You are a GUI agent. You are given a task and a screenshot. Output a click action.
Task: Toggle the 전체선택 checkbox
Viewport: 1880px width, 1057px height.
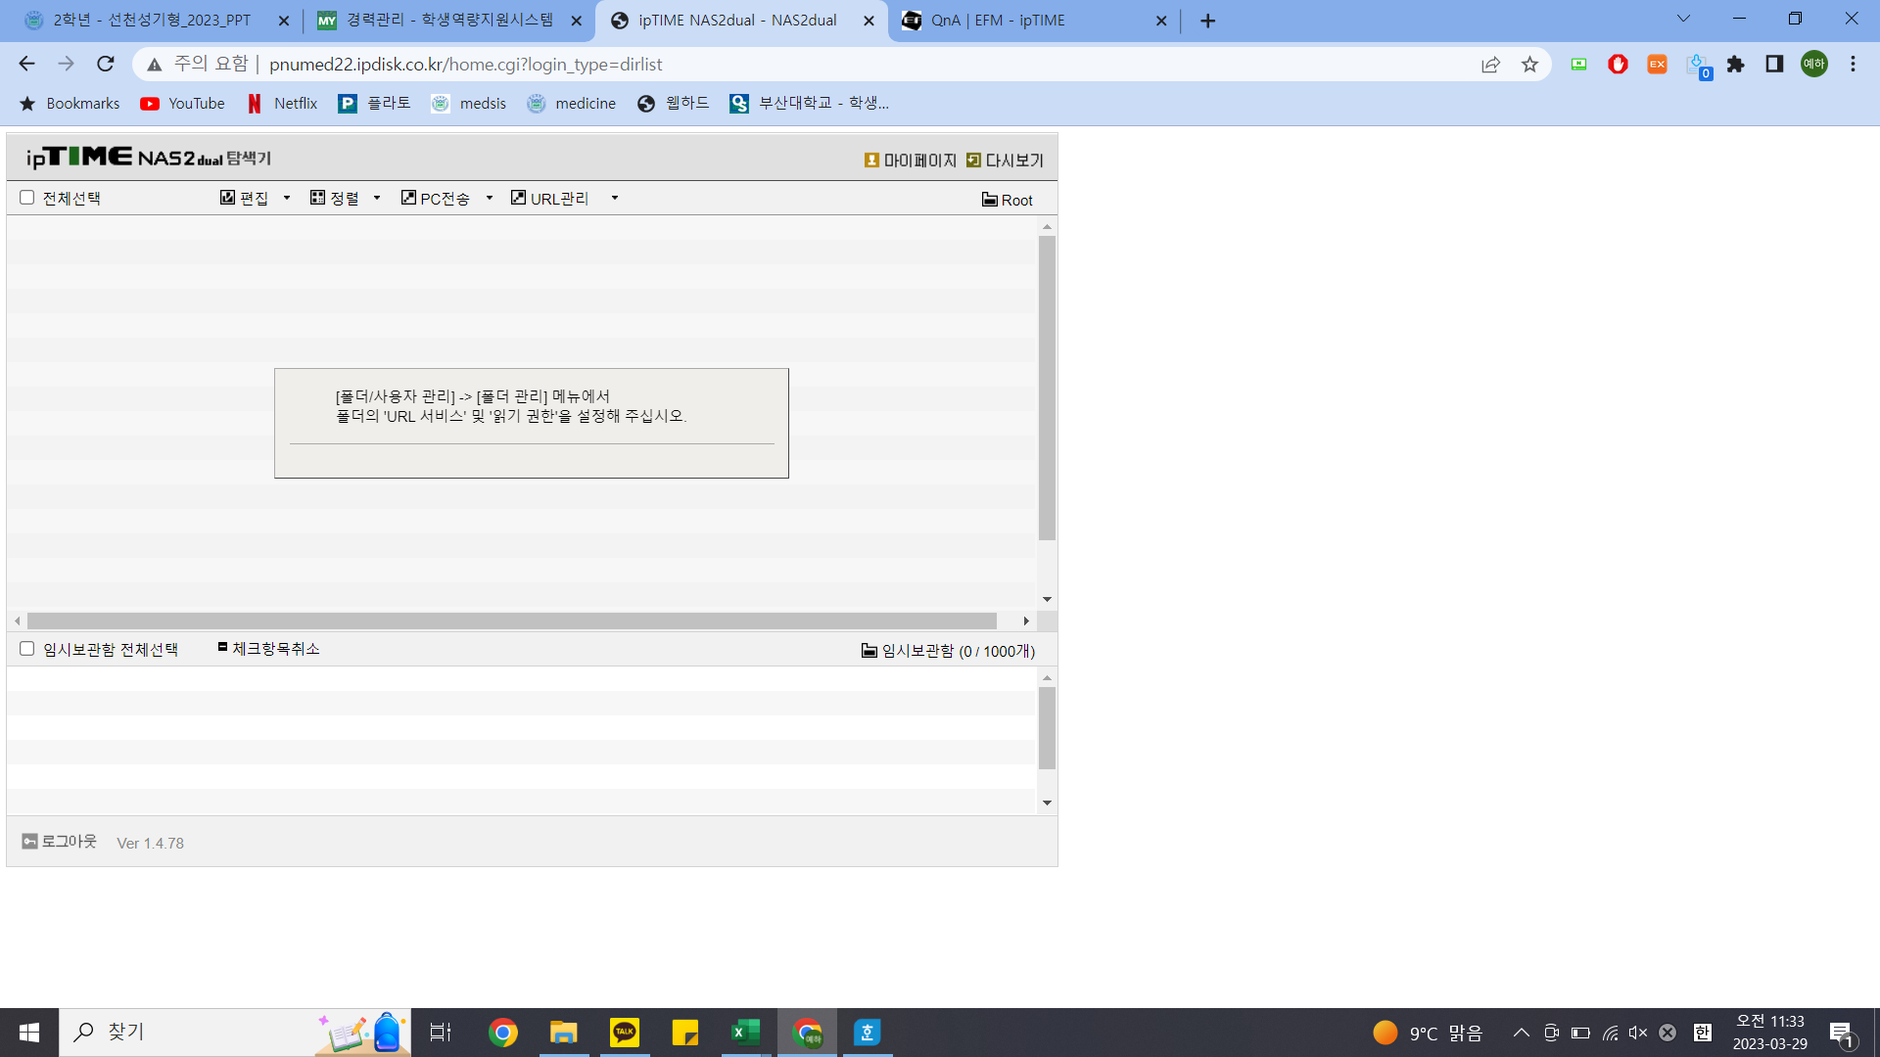[x=27, y=198]
